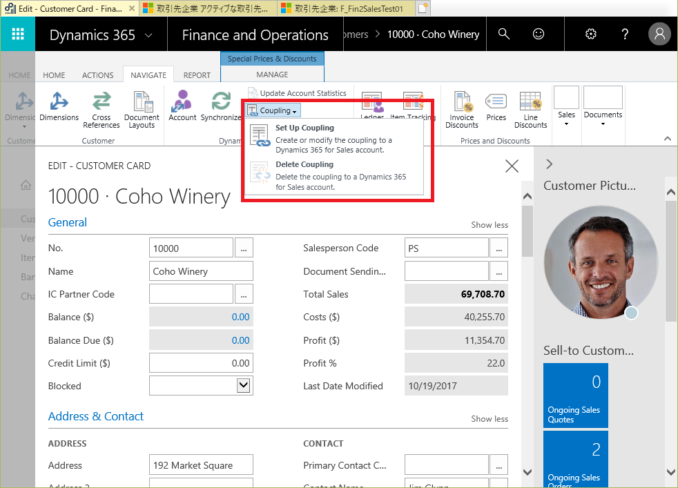The height and width of the screenshot is (488, 678).
Task: Edit the Name field
Action: click(201, 271)
